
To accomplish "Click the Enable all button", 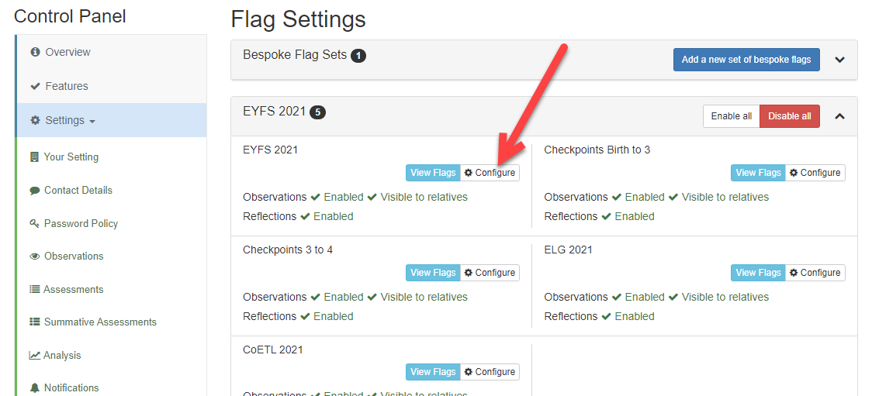I will coord(732,116).
